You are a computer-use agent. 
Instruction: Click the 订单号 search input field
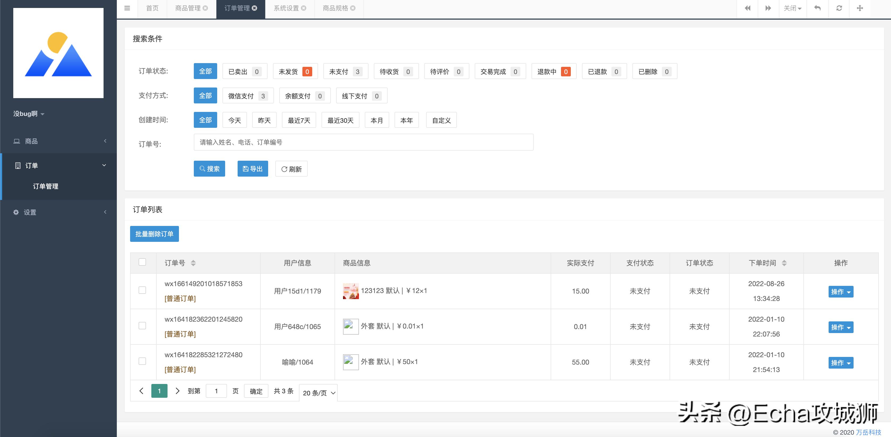(363, 142)
